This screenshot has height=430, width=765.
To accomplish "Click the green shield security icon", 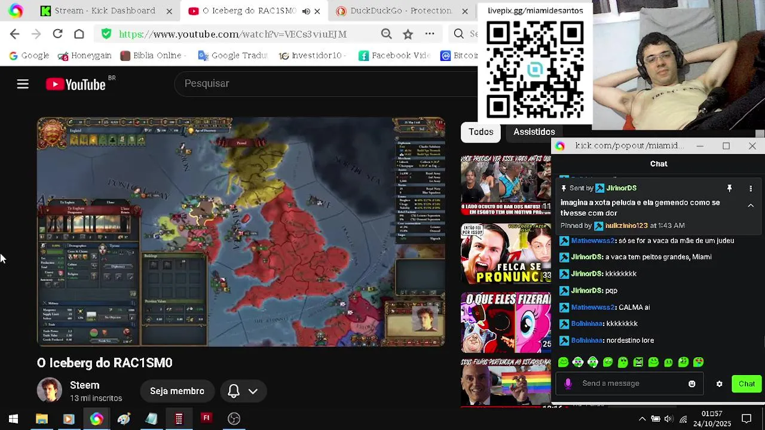I will pyautogui.click(x=106, y=34).
